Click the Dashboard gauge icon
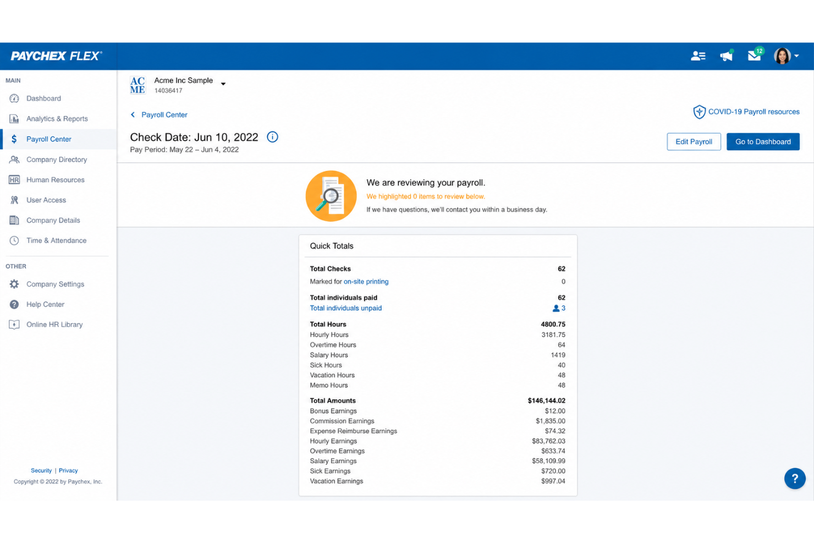The height and width of the screenshot is (543, 814). tap(14, 98)
